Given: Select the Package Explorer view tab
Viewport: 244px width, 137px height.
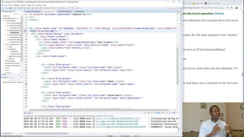Looking at the screenshot, I should [x=8, y=11].
